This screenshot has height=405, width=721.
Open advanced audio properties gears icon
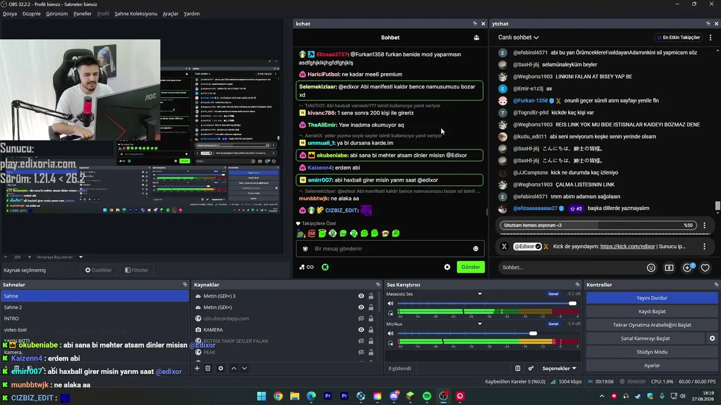coord(531,368)
